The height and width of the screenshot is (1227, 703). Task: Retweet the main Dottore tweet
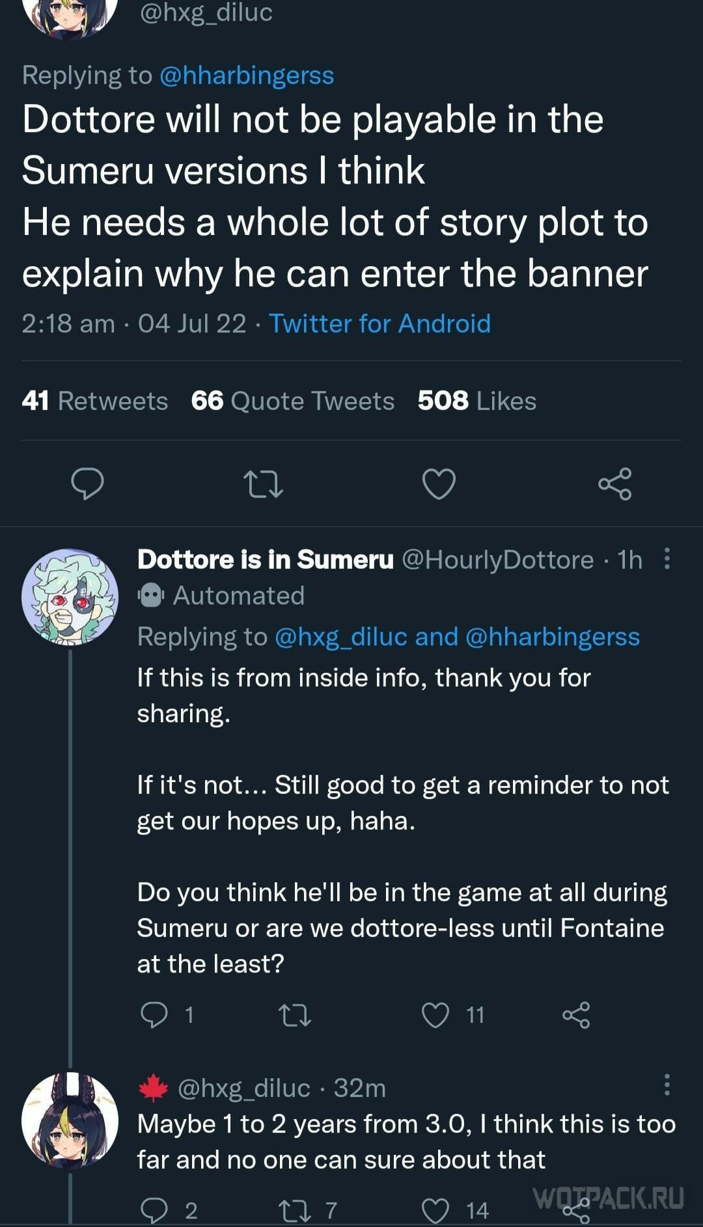click(262, 484)
